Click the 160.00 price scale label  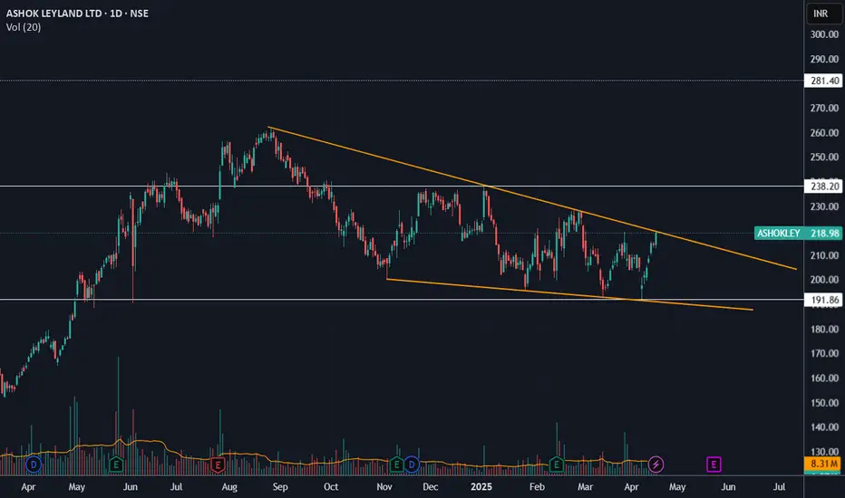click(824, 378)
